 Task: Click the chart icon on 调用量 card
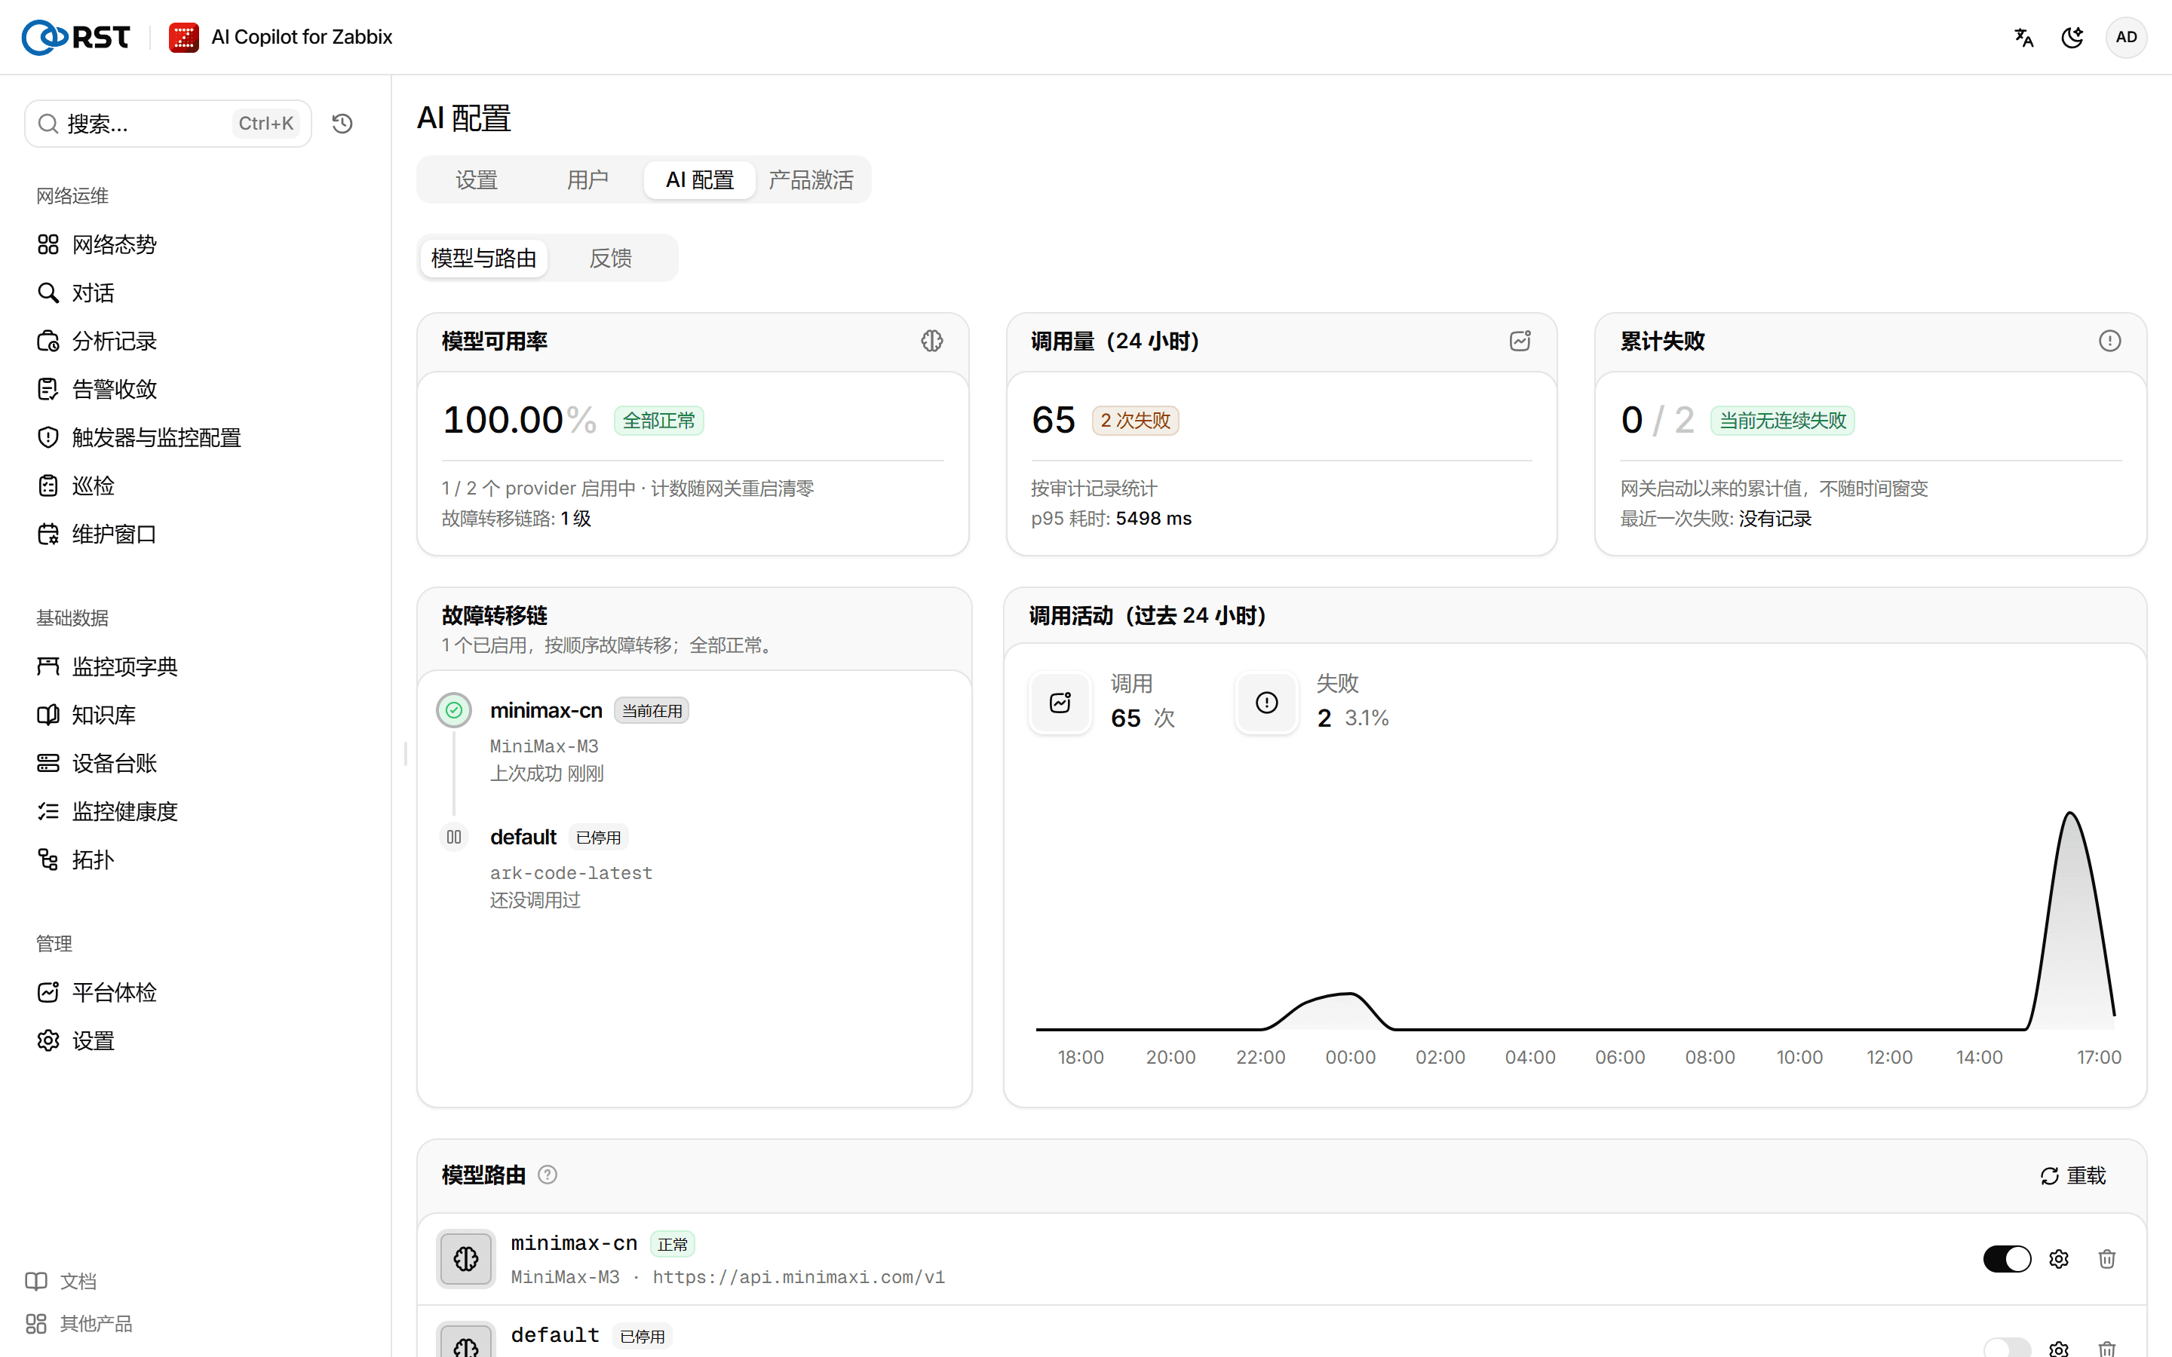tap(1520, 341)
